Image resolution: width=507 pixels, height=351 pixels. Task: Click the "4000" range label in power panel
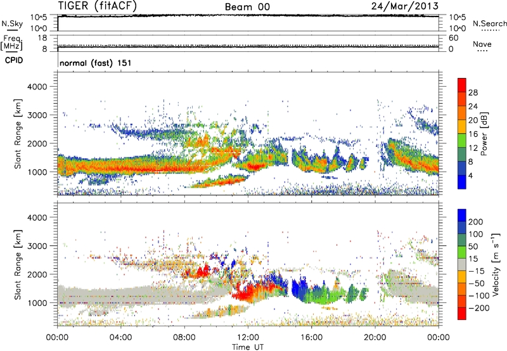click(x=37, y=87)
